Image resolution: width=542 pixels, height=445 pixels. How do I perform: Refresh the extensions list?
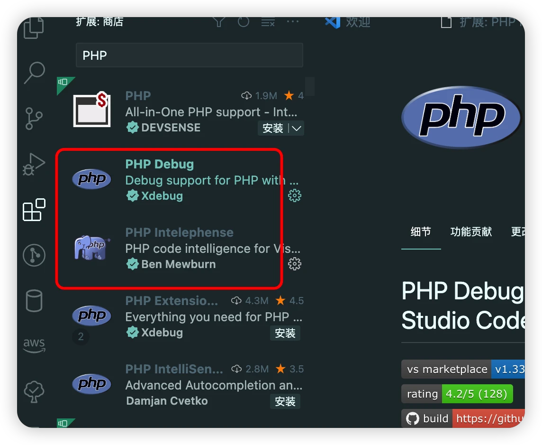pyautogui.click(x=244, y=22)
